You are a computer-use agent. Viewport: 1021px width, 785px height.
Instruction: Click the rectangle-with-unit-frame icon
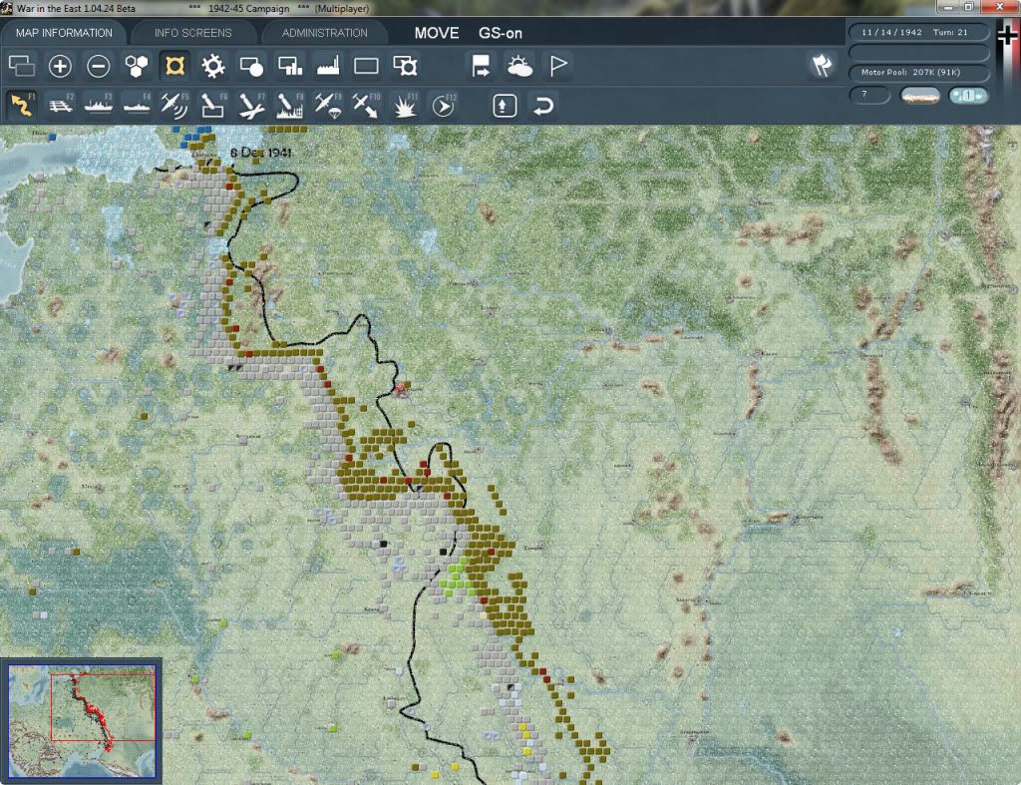click(x=405, y=66)
